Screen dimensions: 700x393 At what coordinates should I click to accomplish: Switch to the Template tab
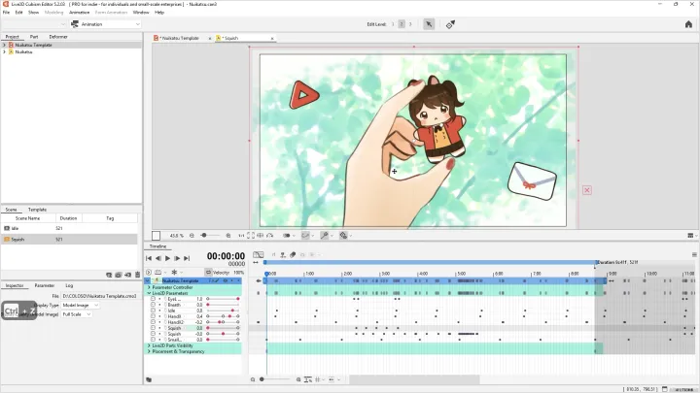coord(37,210)
